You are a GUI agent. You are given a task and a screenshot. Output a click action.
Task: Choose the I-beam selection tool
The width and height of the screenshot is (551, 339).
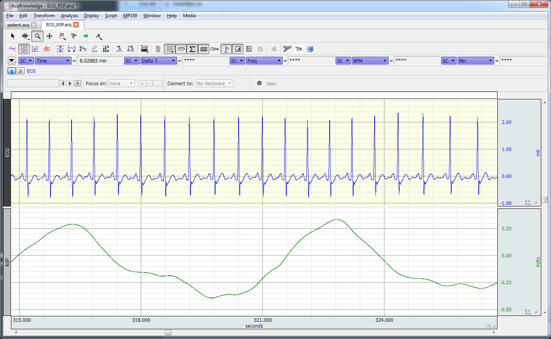[x=25, y=36]
